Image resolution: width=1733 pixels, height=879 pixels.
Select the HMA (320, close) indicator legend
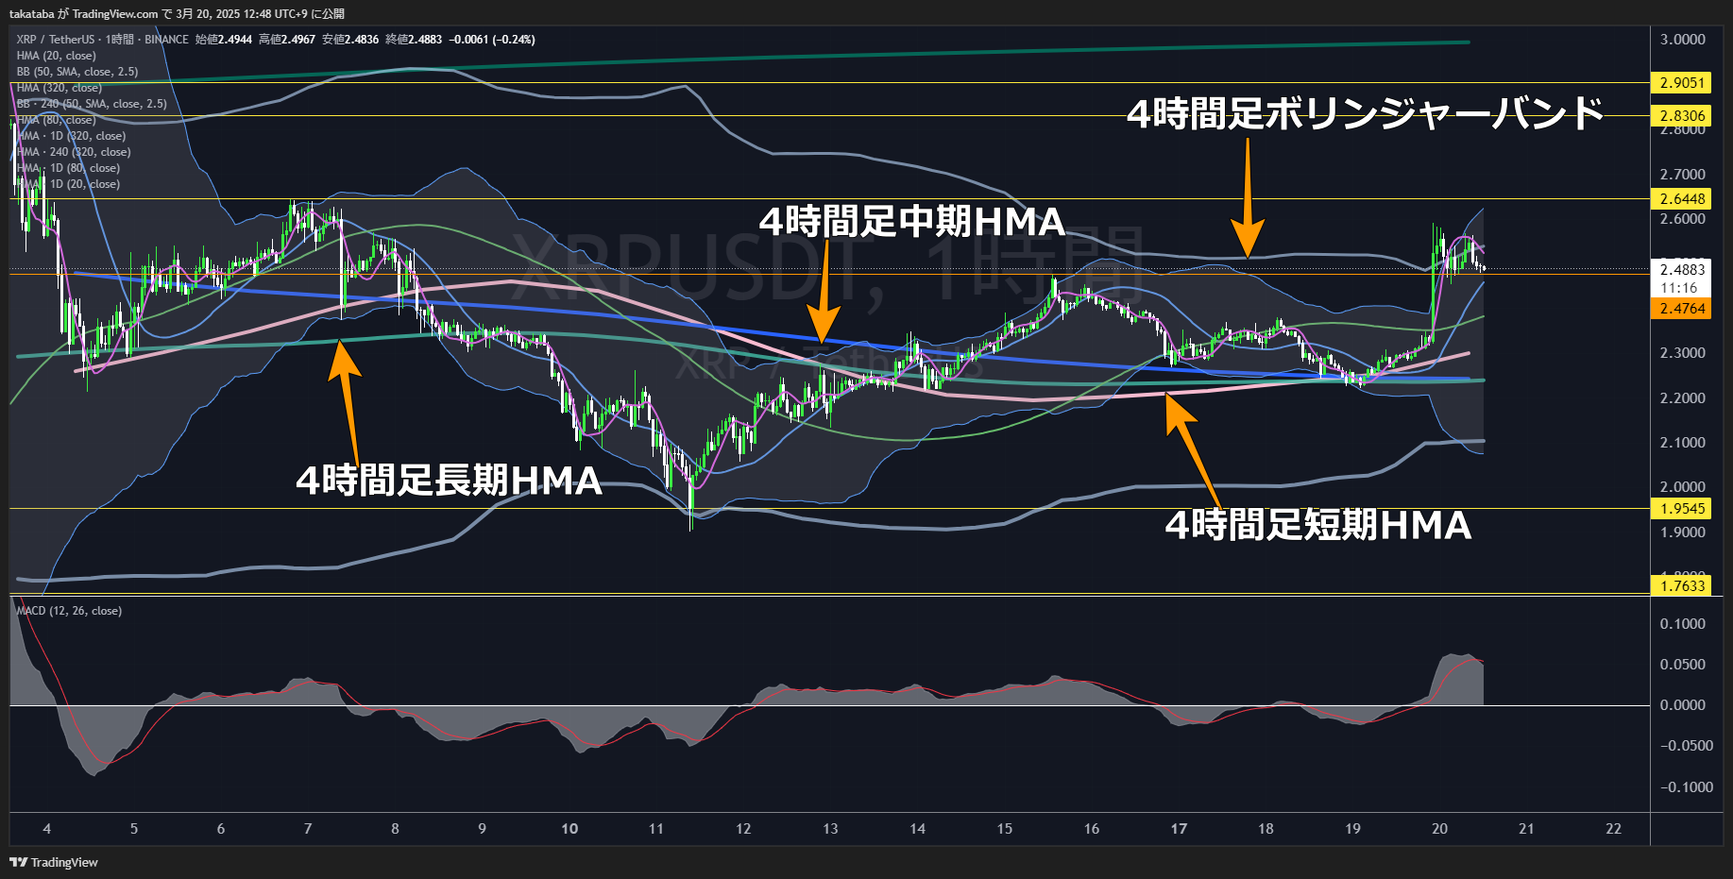pos(59,88)
